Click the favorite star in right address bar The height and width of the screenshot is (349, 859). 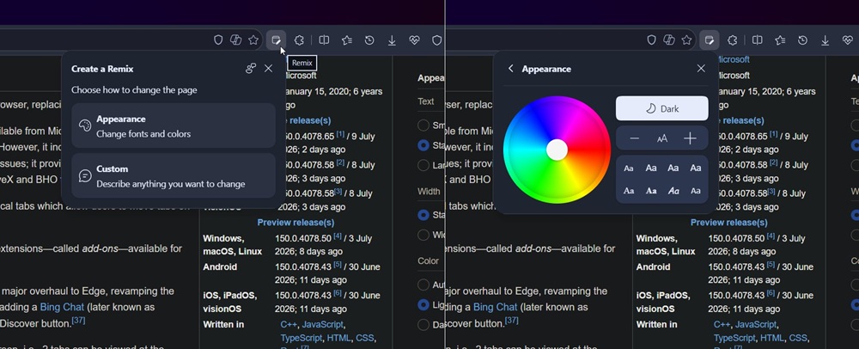686,40
